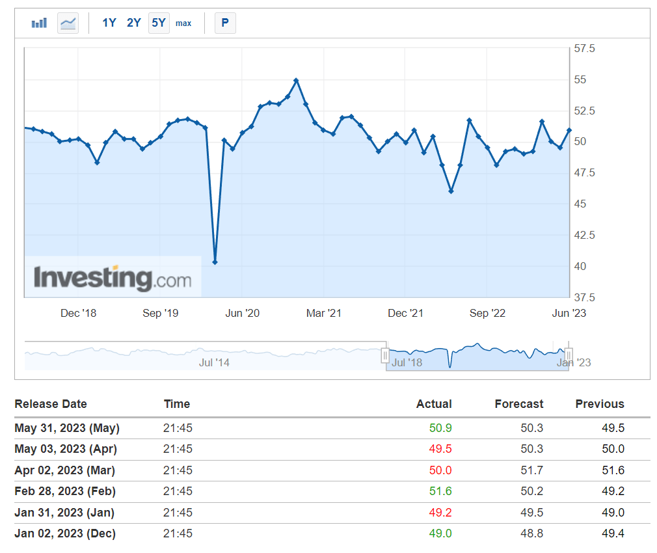Select the 1Y time range
The height and width of the screenshot is (553, 657).
click(x=109, y=23)
